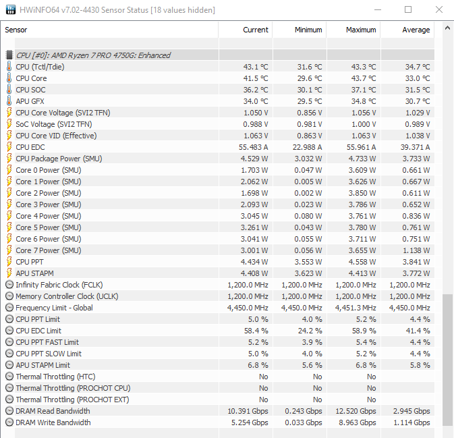Click circle icon beside Thermal Throttling (HTC)
The image size is (454, 438).
(x=9, y=377)
